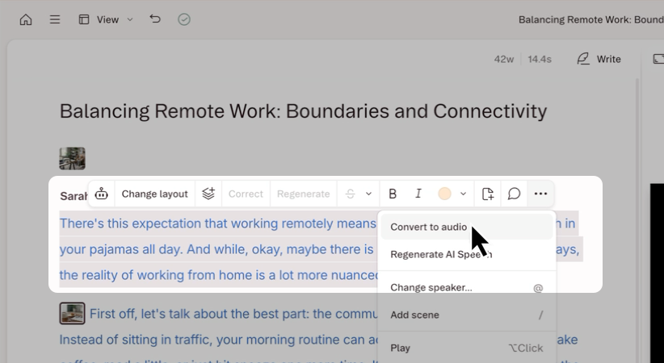
Task: Switch to Write mode
Action: coord(599,59)
